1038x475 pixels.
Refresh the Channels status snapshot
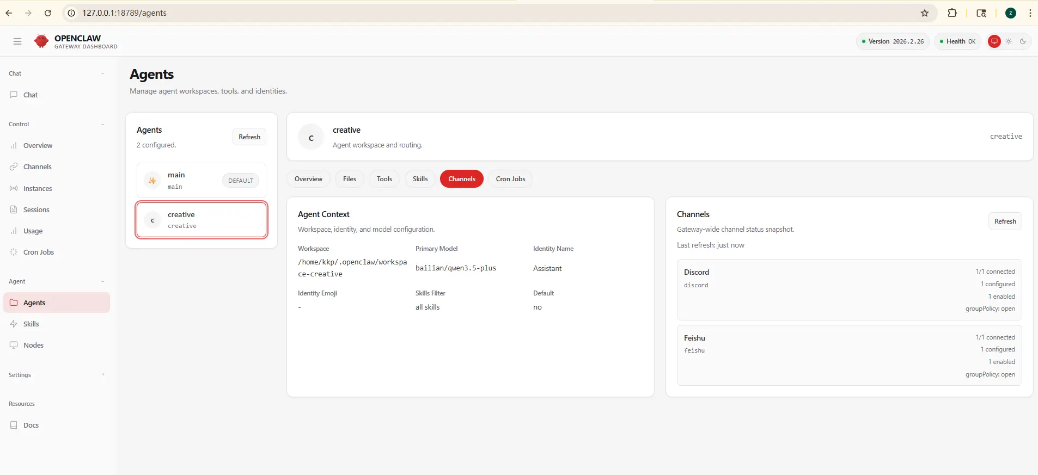(1005, 221)
